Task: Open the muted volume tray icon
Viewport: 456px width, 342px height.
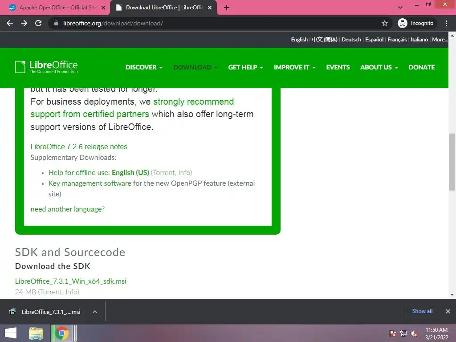Action: (414, 334)
